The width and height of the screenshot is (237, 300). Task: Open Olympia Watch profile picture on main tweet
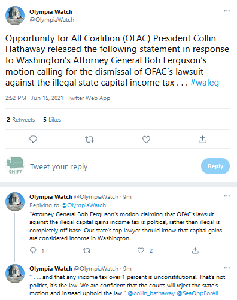pos(15,16)
